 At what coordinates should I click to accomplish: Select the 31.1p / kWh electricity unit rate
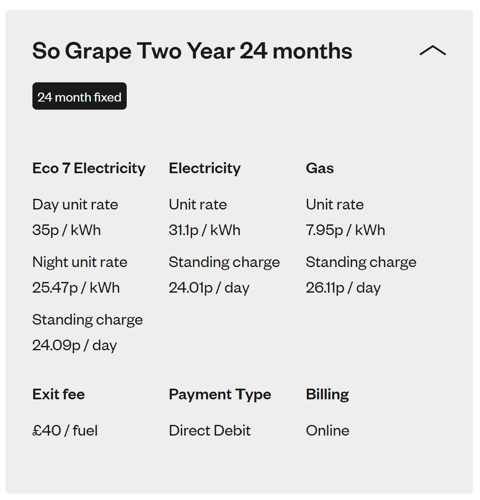click(x=204, y=230)
